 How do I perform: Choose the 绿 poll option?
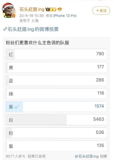[x=56, y=94]
